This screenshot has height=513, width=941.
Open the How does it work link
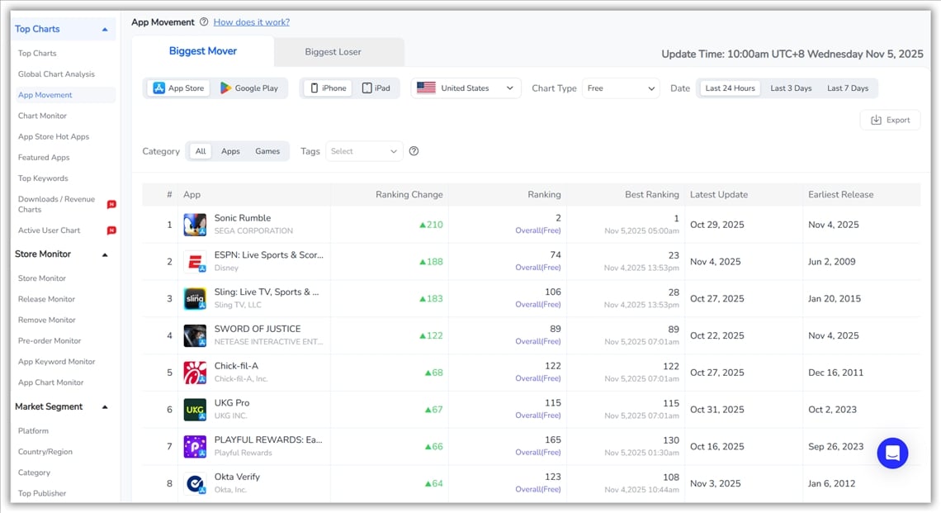252,22
